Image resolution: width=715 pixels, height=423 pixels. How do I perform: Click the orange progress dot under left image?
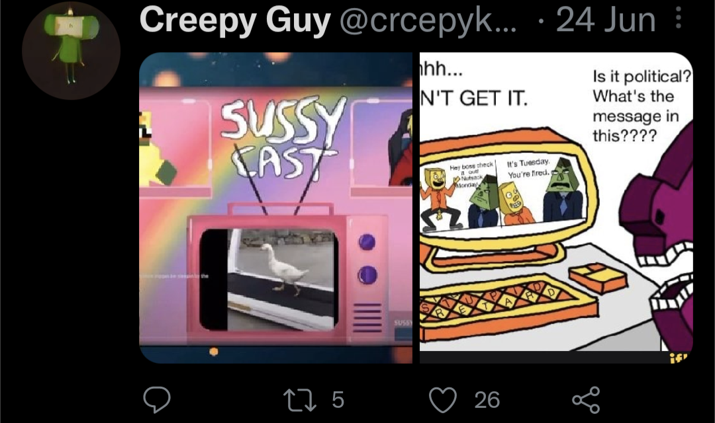(x=213, y=352)
